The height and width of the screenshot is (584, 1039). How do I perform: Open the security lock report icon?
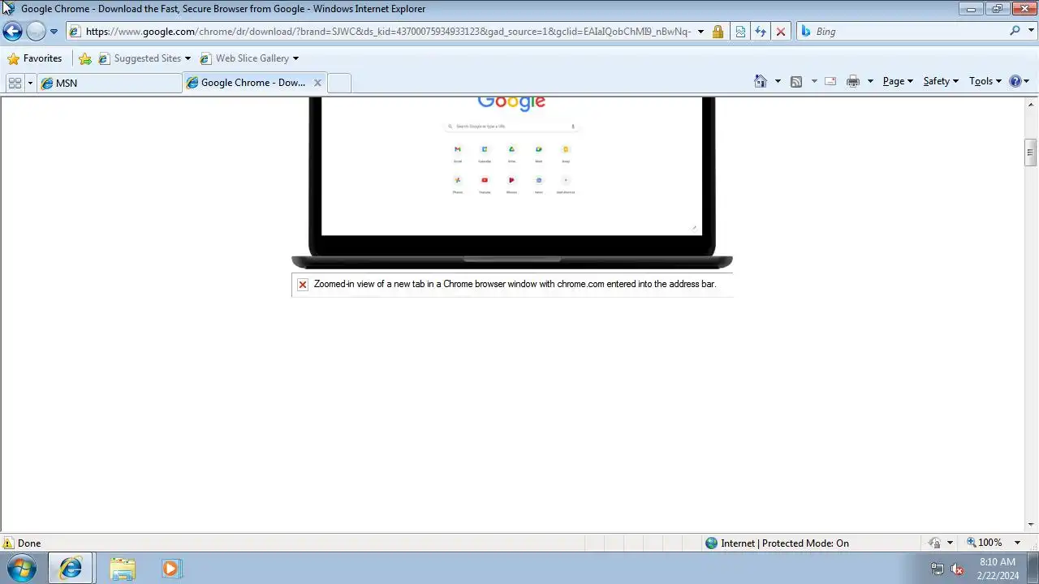point(718,32)
